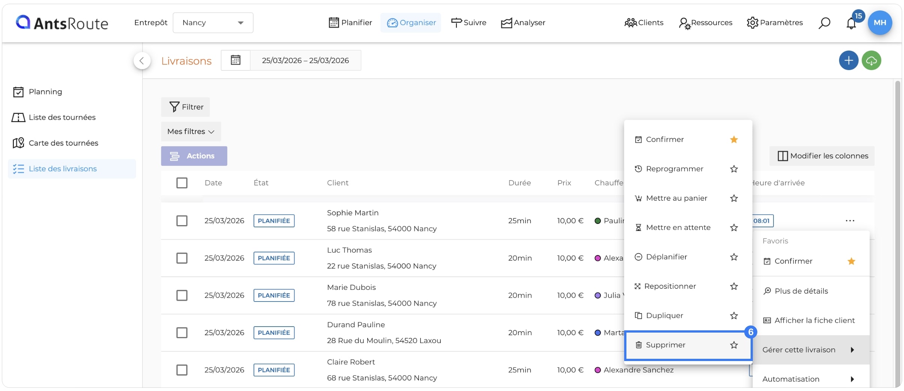Click the date range input field

(305, 60)
